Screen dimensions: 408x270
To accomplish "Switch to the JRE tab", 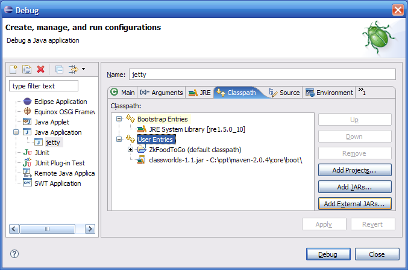I will (x=199, y=93).
